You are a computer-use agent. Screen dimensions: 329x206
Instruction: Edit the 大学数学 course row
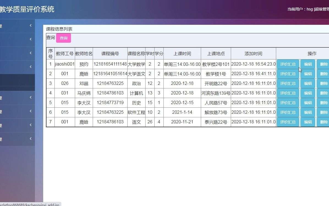pos(308,64)
